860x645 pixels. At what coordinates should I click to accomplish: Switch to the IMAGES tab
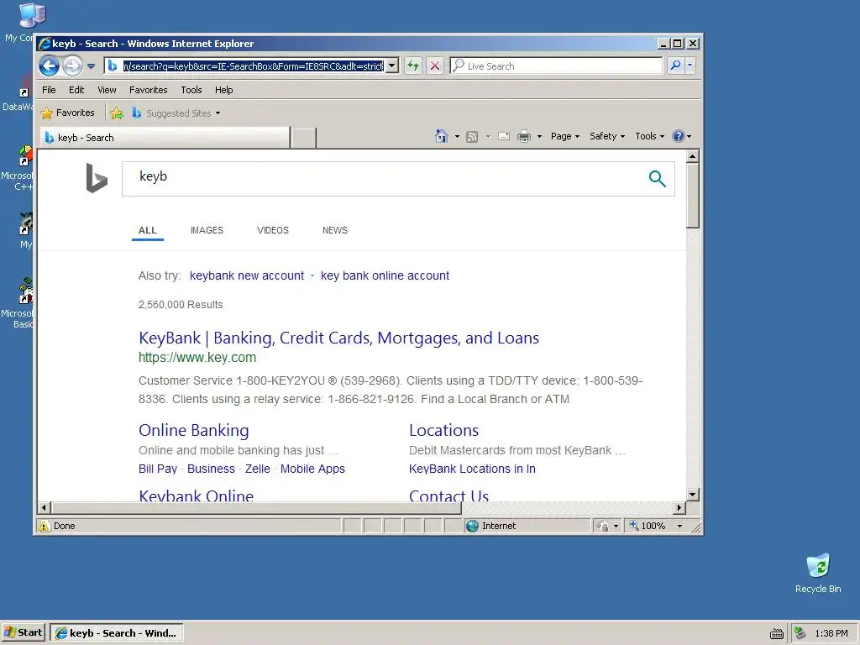point(207,230)
